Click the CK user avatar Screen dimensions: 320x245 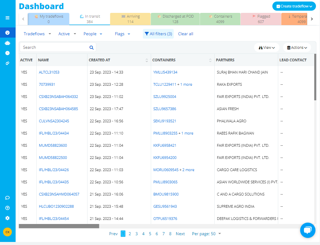click(7, 232)
